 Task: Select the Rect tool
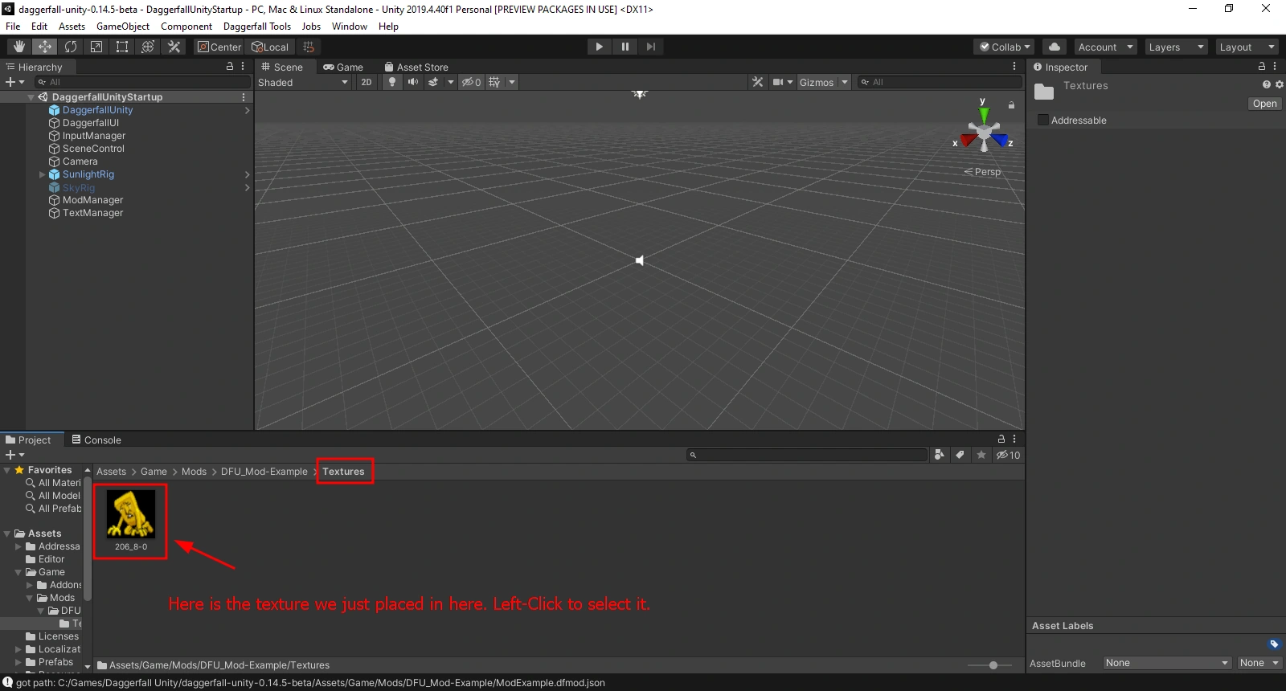click(122, 47)
